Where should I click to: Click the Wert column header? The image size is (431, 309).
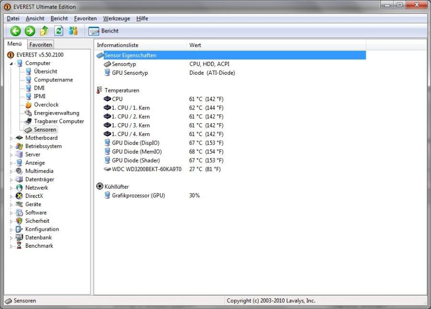pyautogui.click(x=276, y=45)
